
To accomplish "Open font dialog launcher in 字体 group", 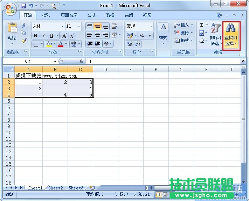I will pos(80,51).
